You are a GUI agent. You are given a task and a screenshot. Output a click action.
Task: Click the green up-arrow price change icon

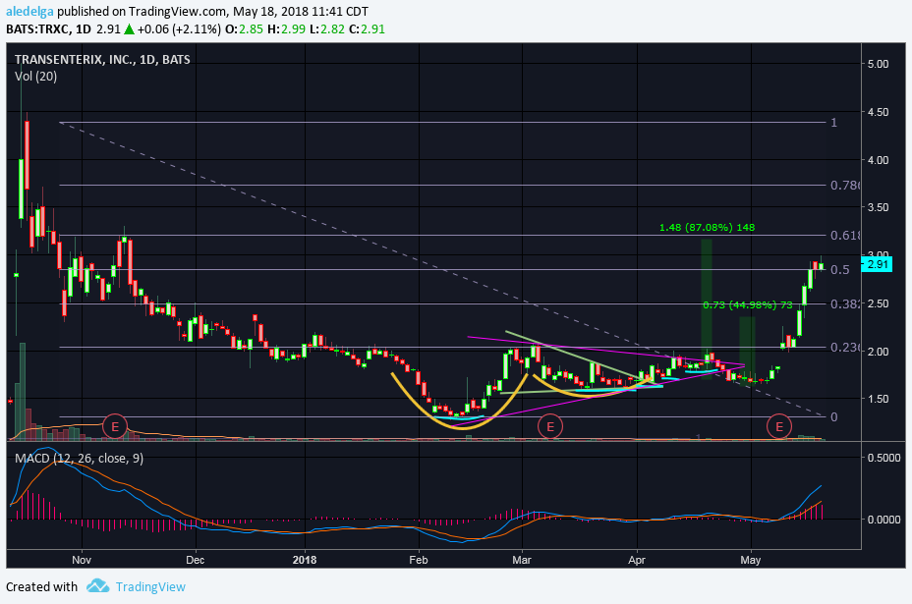click(129, 29)
